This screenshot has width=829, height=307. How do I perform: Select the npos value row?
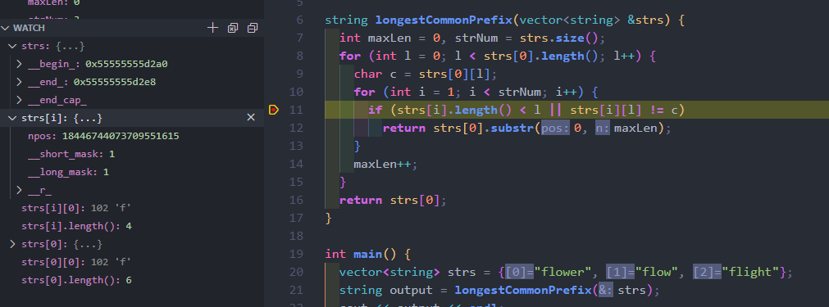[132, 136]
